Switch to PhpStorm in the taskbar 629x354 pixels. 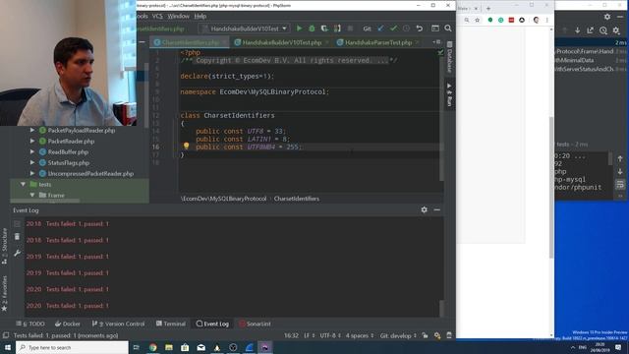[265, 347]
